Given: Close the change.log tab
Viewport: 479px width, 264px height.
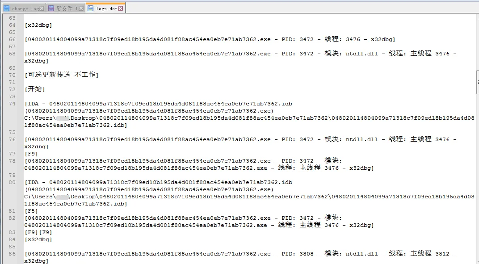Looking at the screenshot, I should (42, 8).
